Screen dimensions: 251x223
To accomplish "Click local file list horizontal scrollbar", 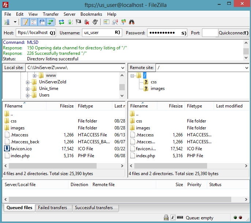I will (x=53, y=166).
